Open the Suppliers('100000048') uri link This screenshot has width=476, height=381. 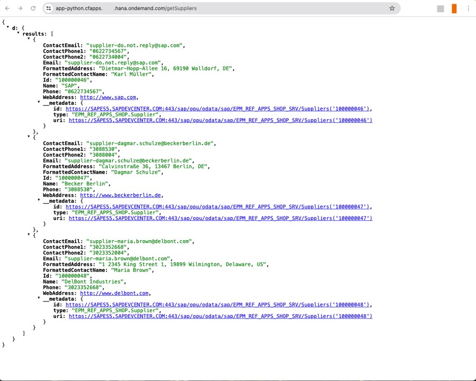pyautogui.click(x=219, y=316)
